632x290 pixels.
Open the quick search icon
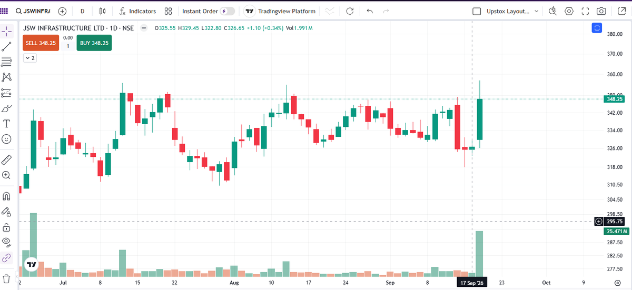click(552, 11)
